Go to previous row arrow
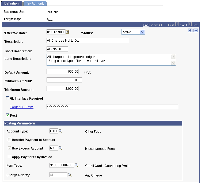Screen dimensions: 201x184 tap(177, 24)
